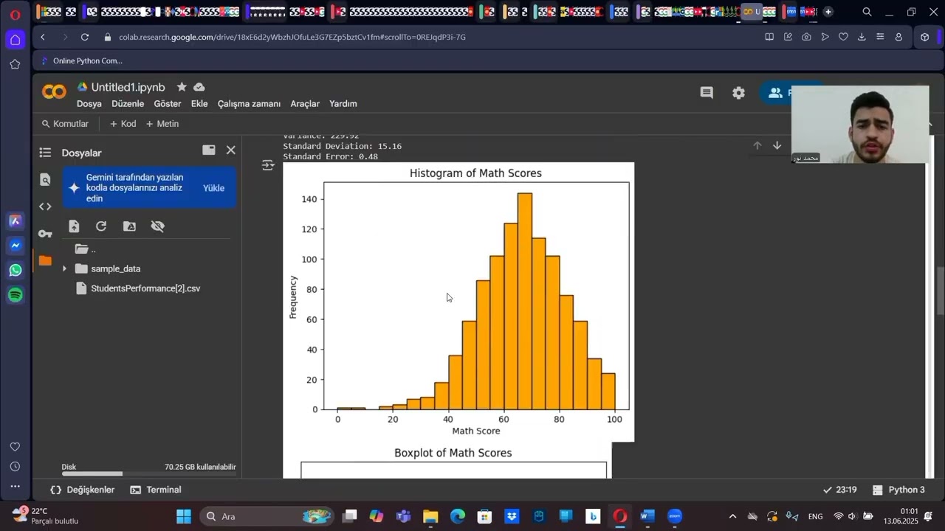Image resolution: width=945 pixels, height=531 pixels.
Task: Select the Files folder panel icon
Action: tap(45, 260)
